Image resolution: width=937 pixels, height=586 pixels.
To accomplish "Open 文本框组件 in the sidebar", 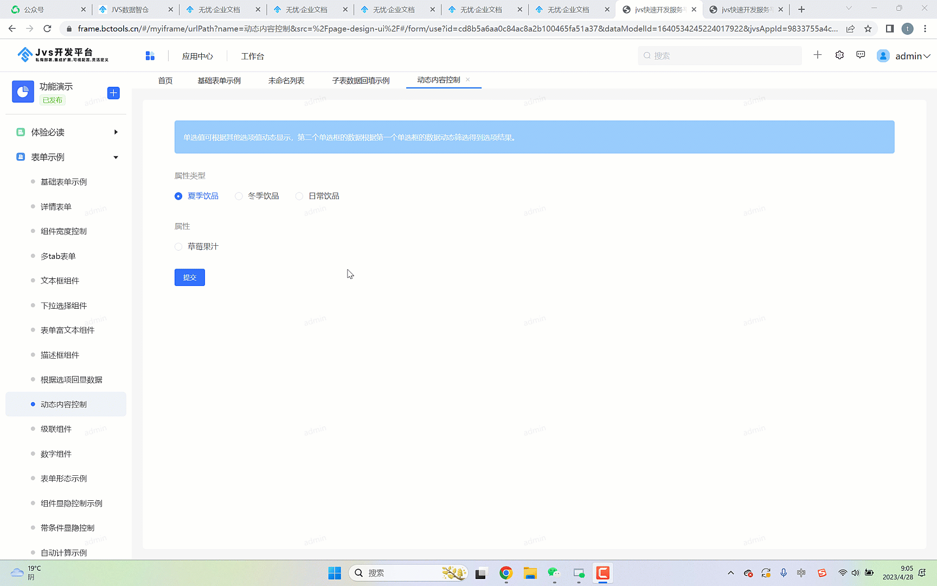I will [66, 281].
